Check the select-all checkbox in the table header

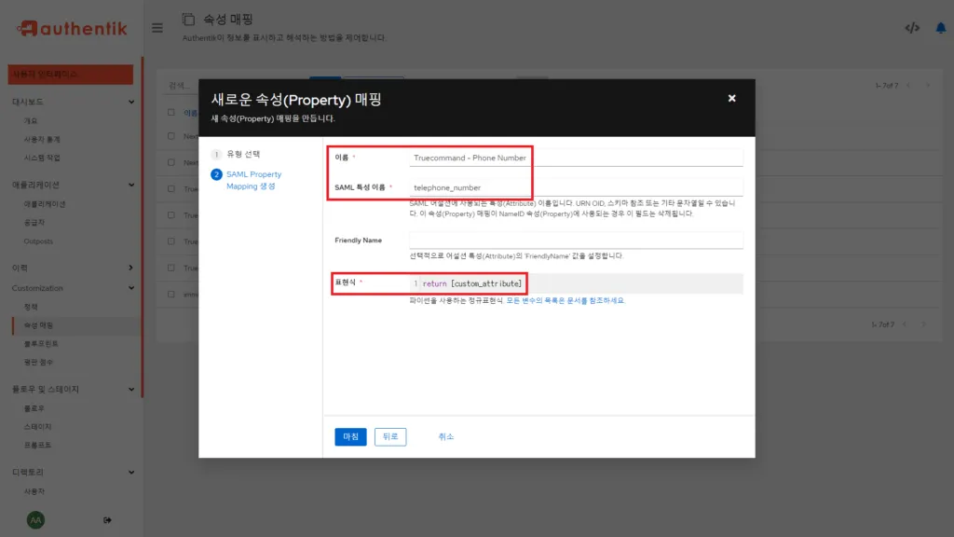(x=171, y=110)
